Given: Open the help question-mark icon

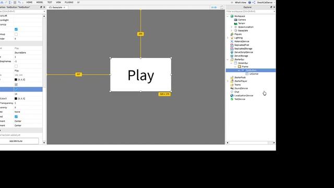Looking at the screenshot, I should 249,2.
